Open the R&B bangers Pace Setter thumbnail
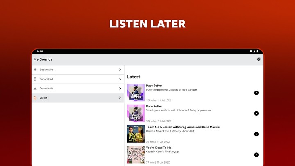295x166 pixels. (136, 93)
